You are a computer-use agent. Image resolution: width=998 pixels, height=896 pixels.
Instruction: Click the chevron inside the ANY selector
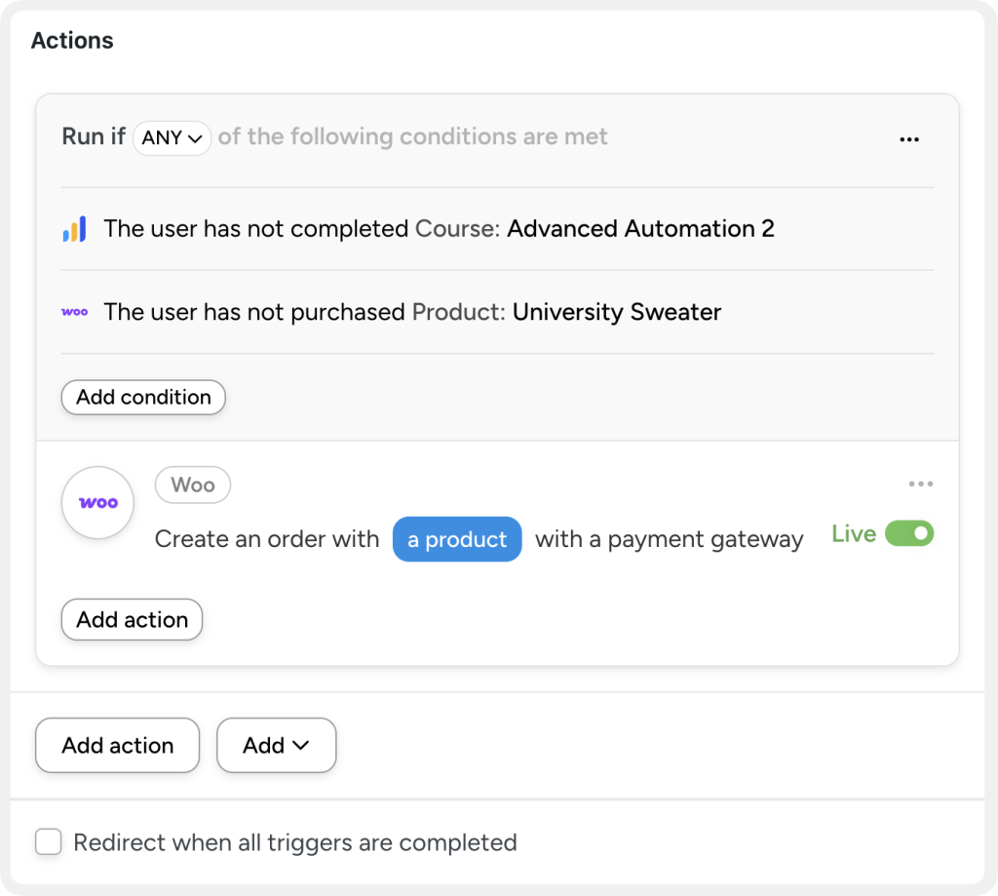pyautogui.click(x=194, y=137)
